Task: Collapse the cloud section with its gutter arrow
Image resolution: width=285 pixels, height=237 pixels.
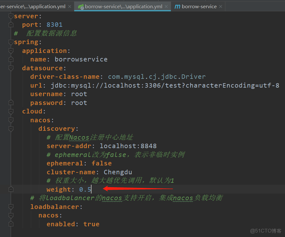Action: click(11, 111)
